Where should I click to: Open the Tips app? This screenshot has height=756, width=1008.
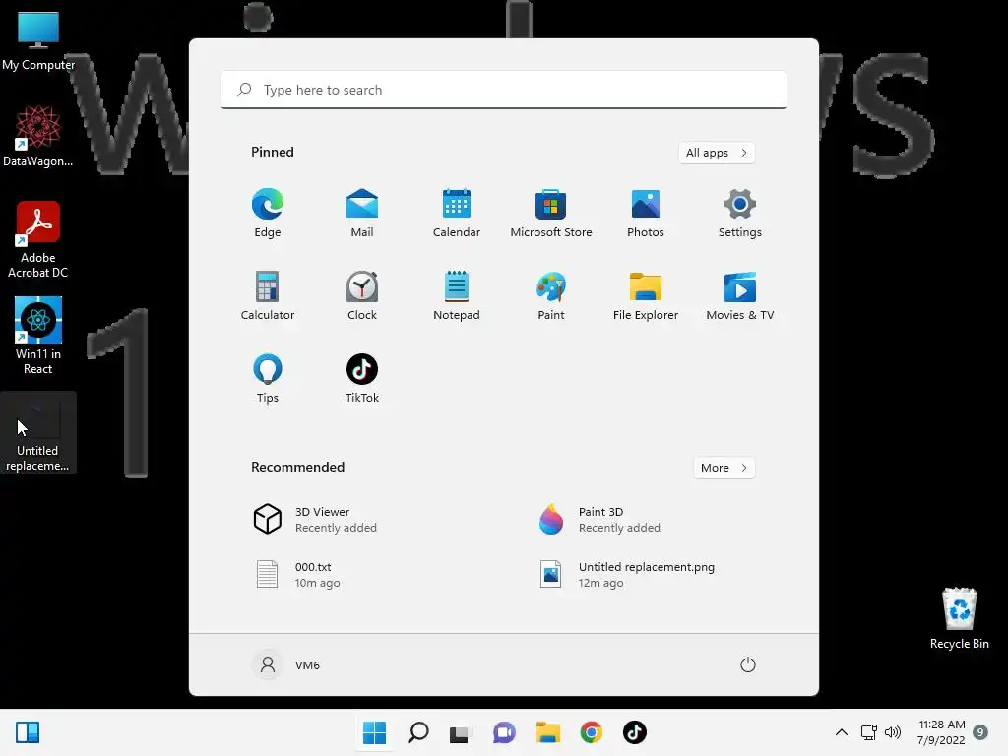(x=268, y=378)
